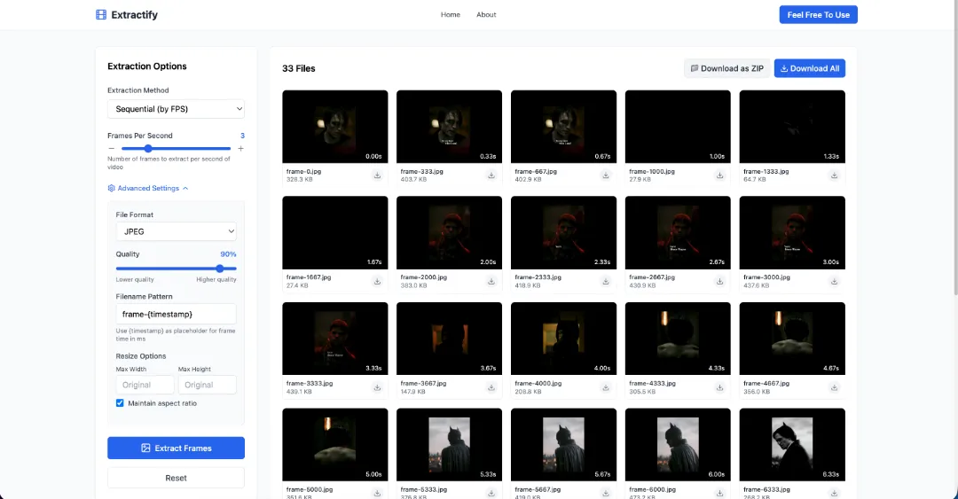
Task: Click the Download All button
Action: click(810, 68)
